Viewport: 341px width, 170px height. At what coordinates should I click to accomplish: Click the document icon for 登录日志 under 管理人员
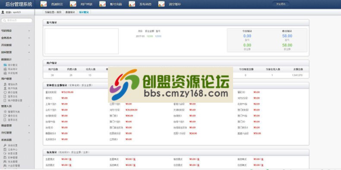pyautogui.click(x=5, y=120)
